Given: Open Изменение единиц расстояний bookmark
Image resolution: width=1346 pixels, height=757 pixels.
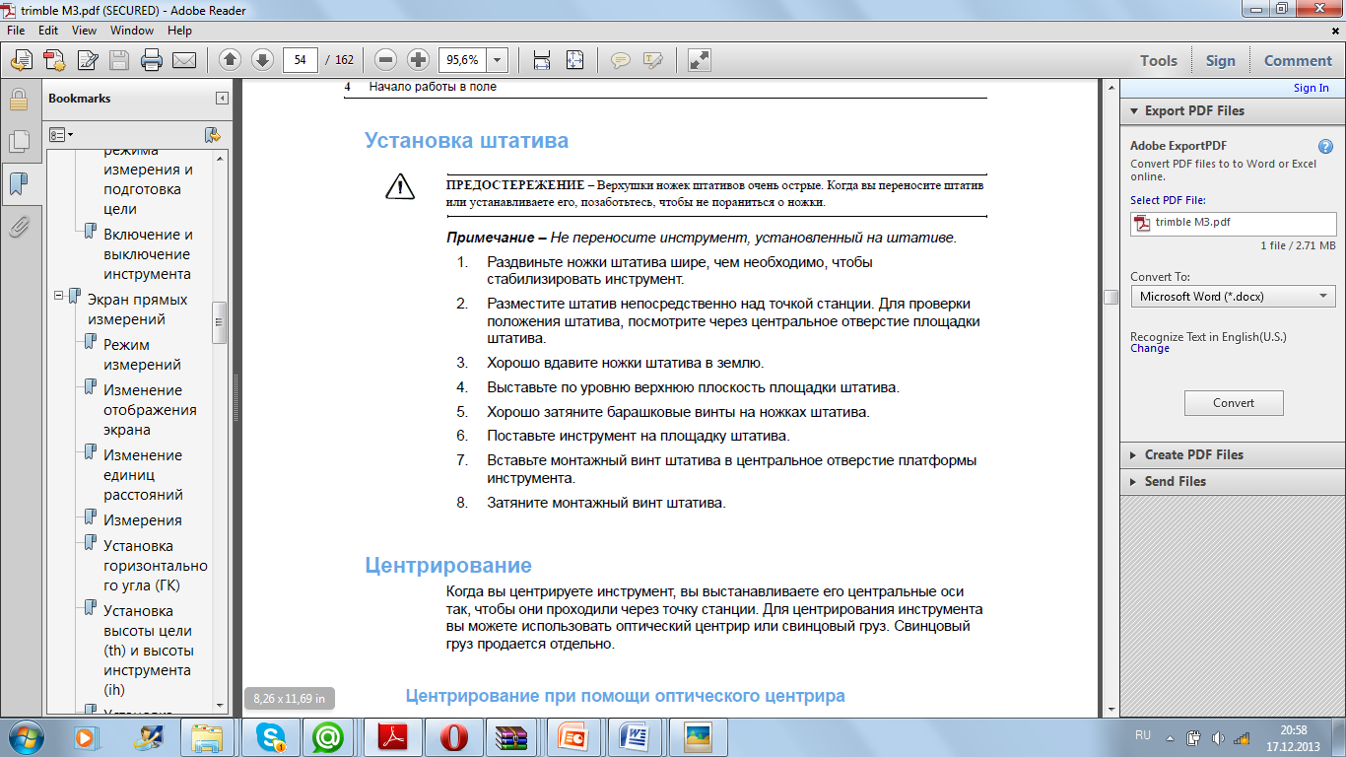Looking at the screenshot, I should 144,475.
